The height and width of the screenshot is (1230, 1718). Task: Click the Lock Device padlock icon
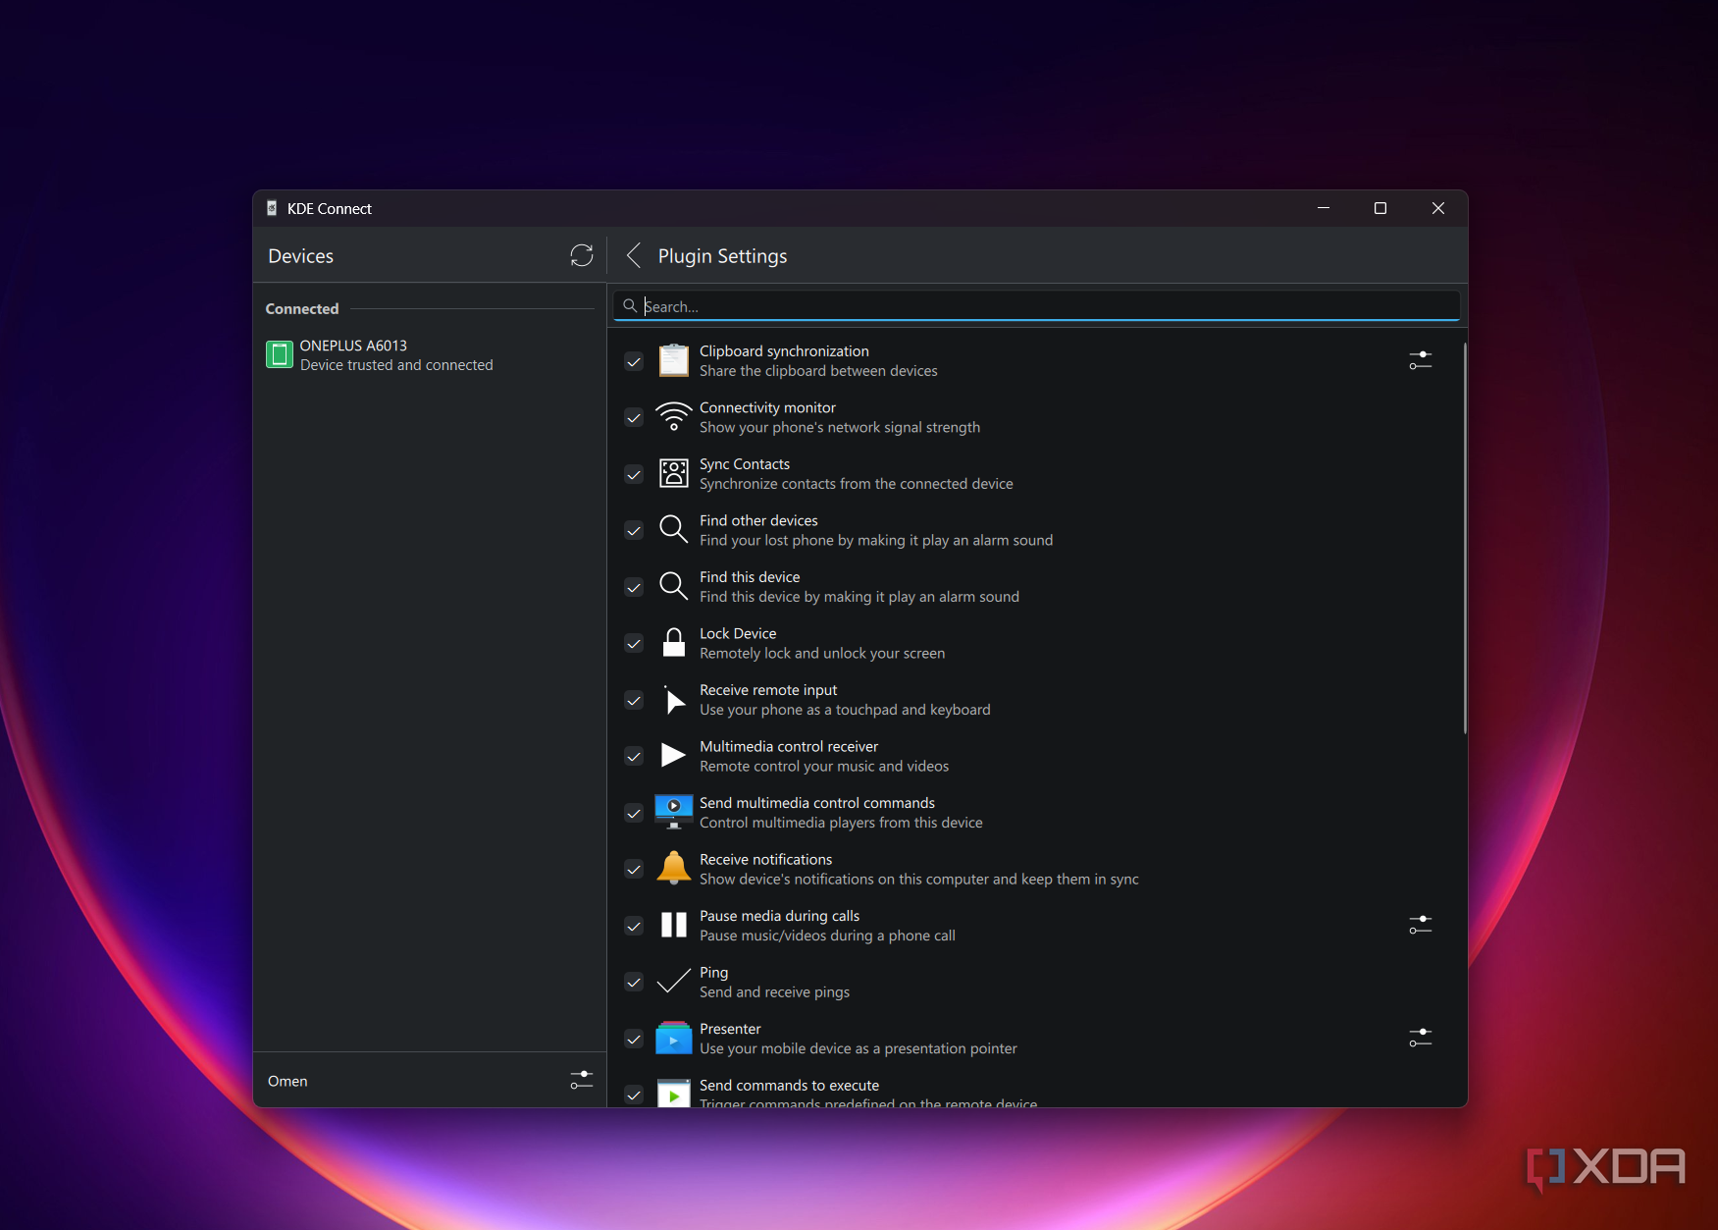(673, 643)
